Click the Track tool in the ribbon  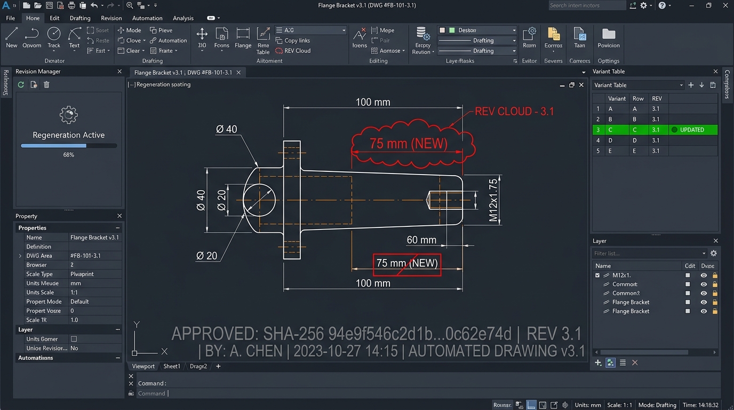pos(54,38)
